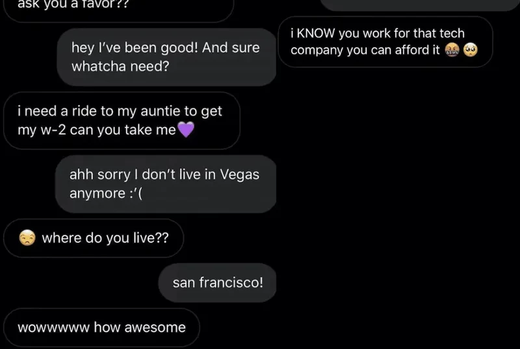Tap the word "anymore" in the reply
The height and width of the screenshot is (349, 520).
click(x=96, y=193)
